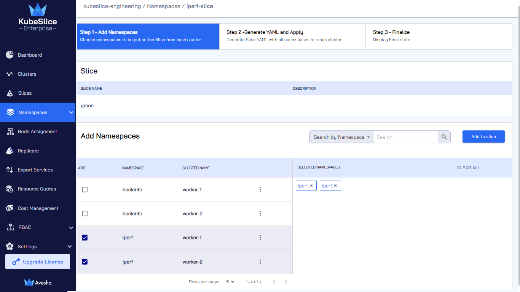Open the options menu for iperf worker-1
The image size is (520, 292).
[x=260, y=238]
